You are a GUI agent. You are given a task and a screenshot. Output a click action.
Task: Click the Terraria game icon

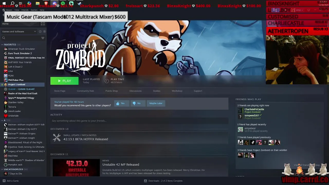[x=6, y=107]
